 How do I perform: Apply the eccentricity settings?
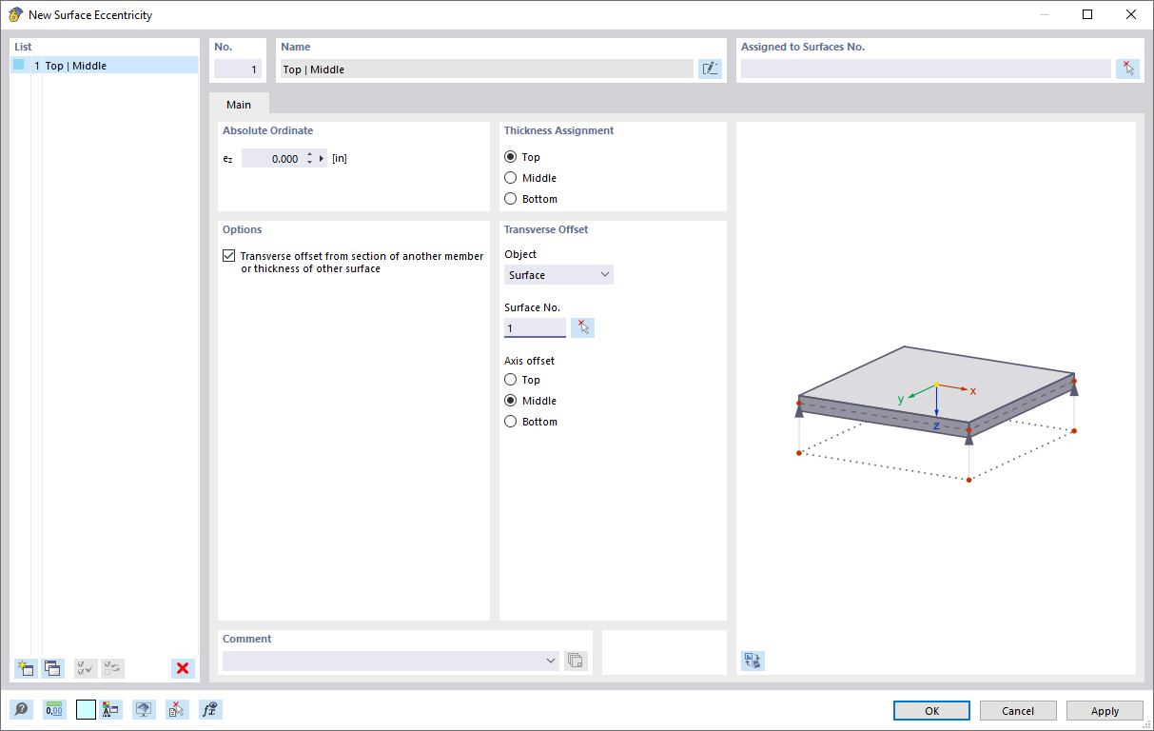tap(1104, 710)
